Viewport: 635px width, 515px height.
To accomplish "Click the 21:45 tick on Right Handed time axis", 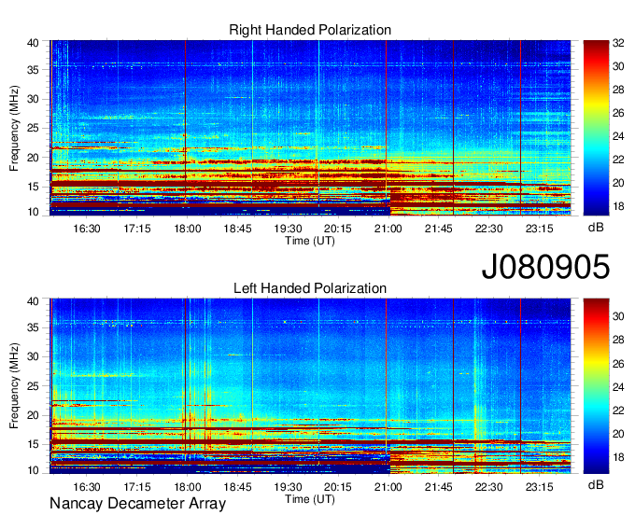I will point(438,229).
